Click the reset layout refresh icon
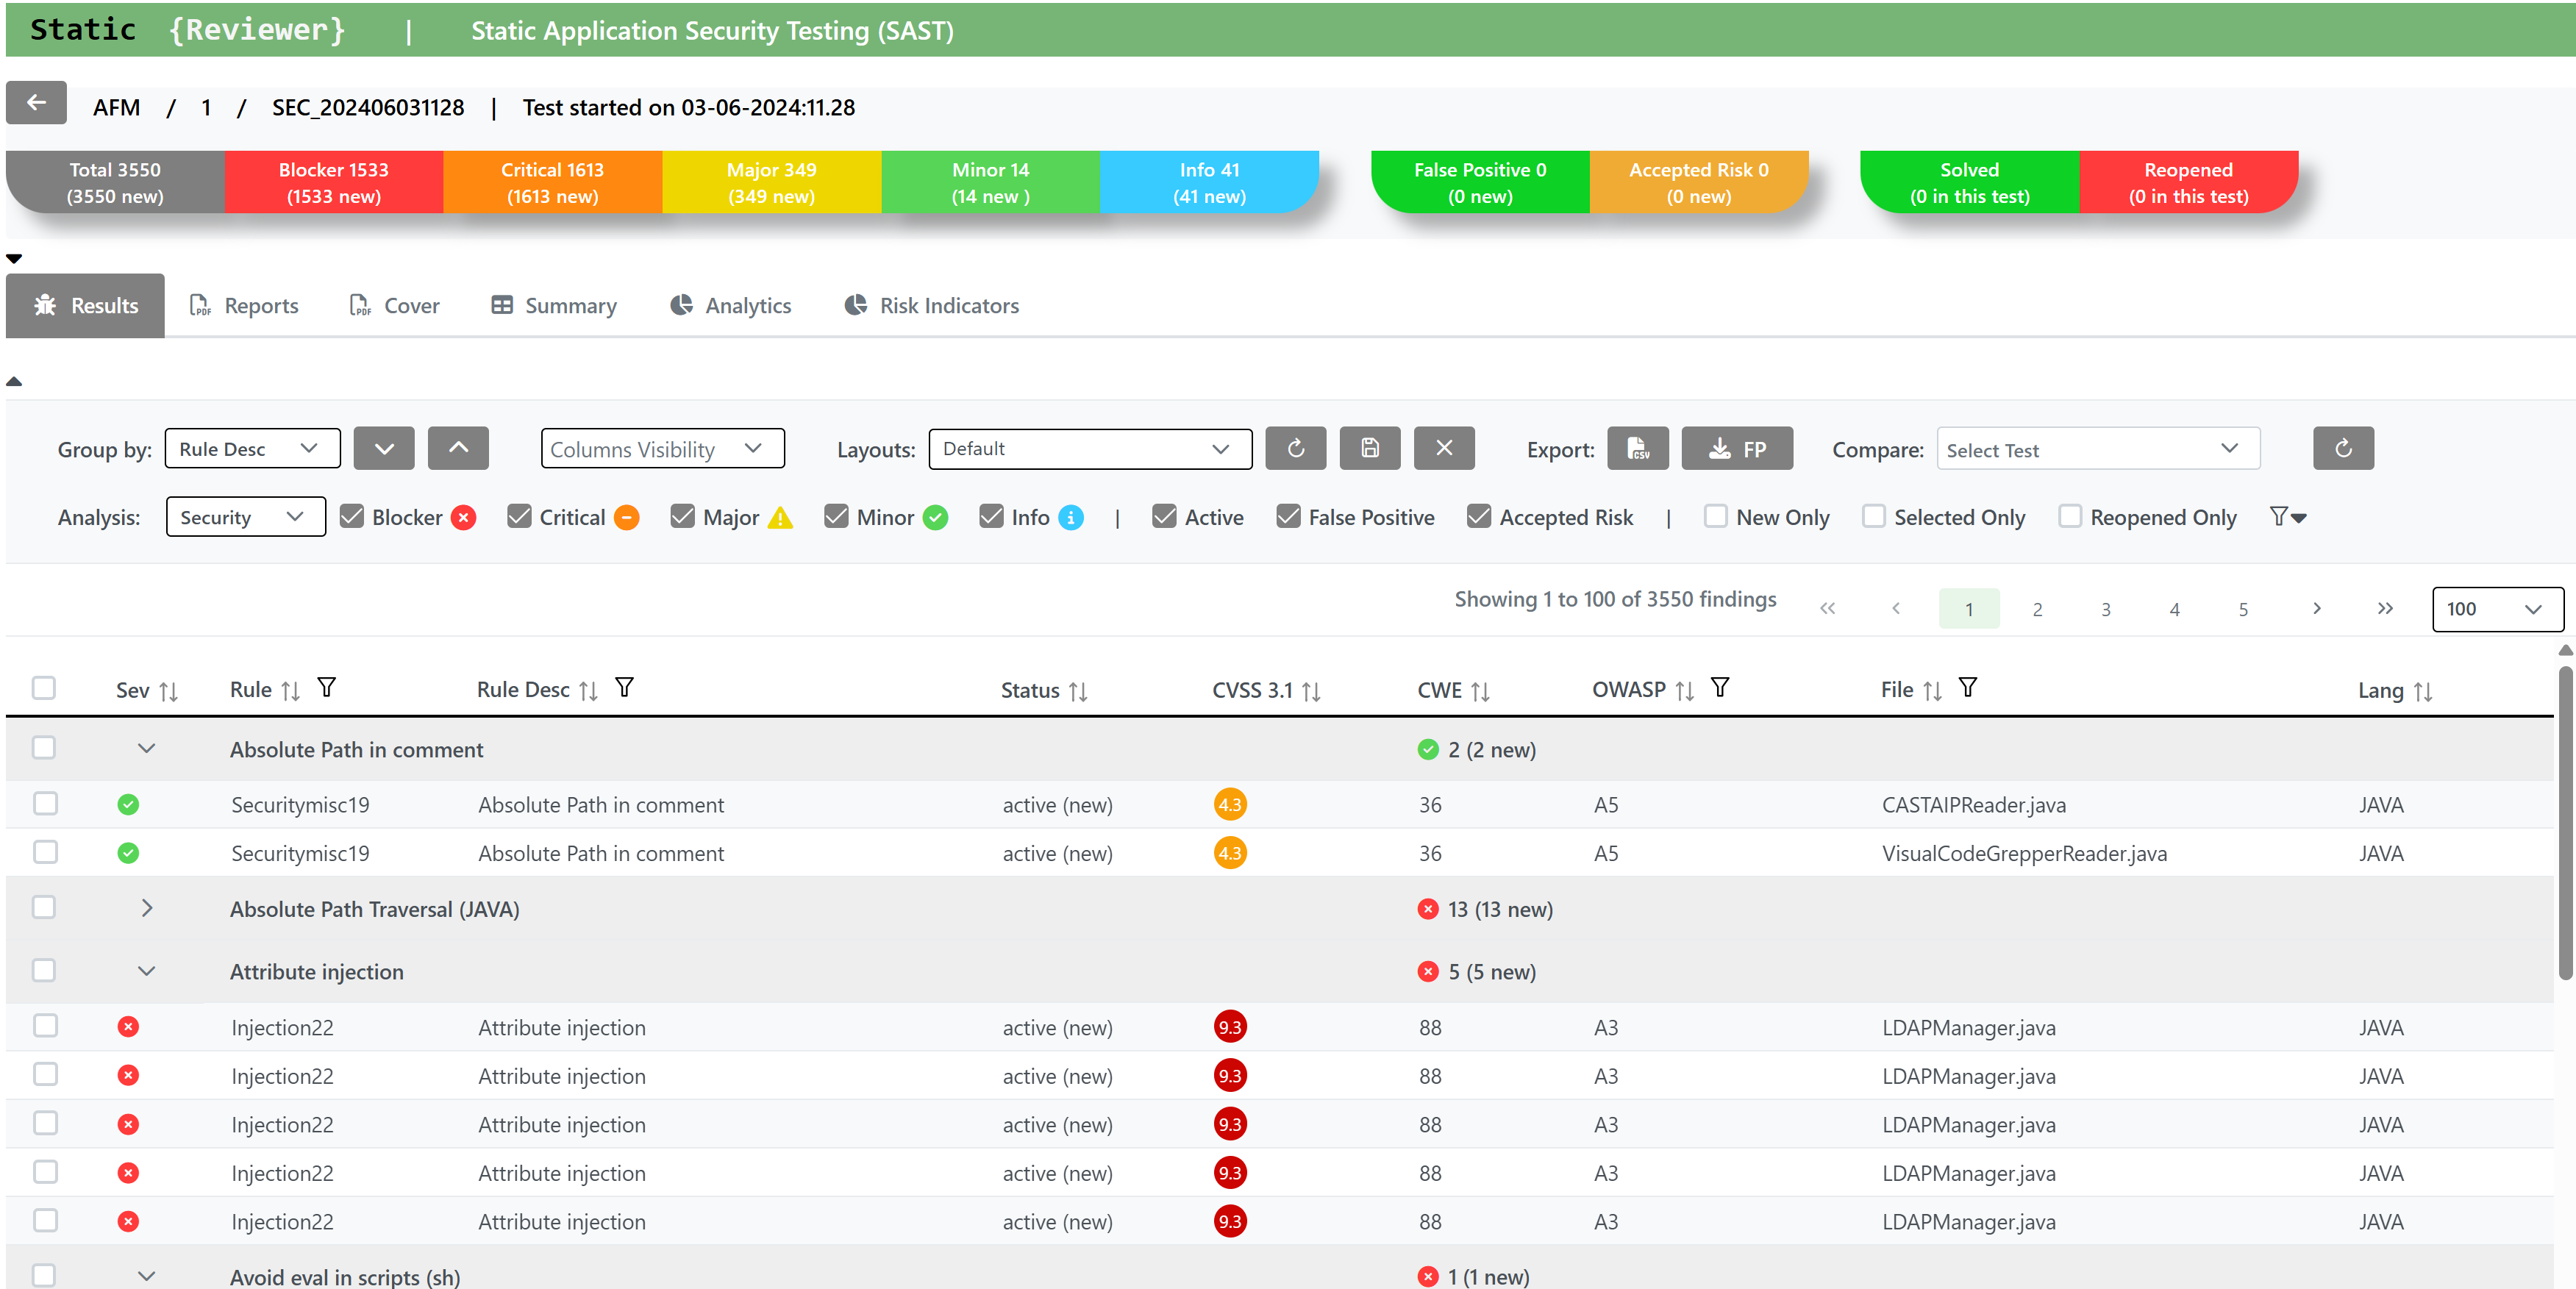2576x1289 pixels. (1295, 449)
